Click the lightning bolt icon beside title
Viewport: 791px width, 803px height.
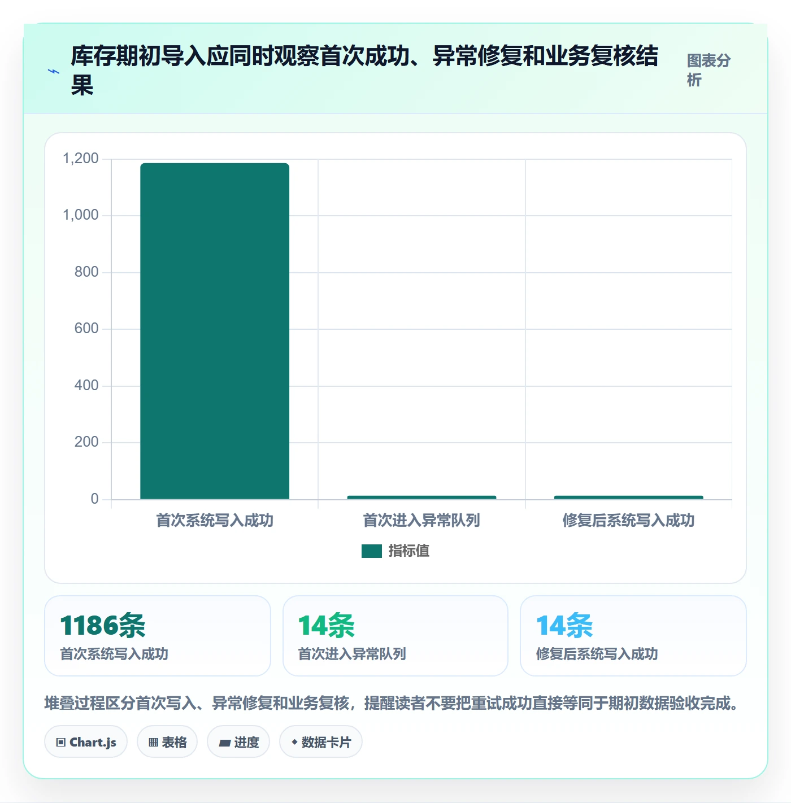(x=54, y=72)
